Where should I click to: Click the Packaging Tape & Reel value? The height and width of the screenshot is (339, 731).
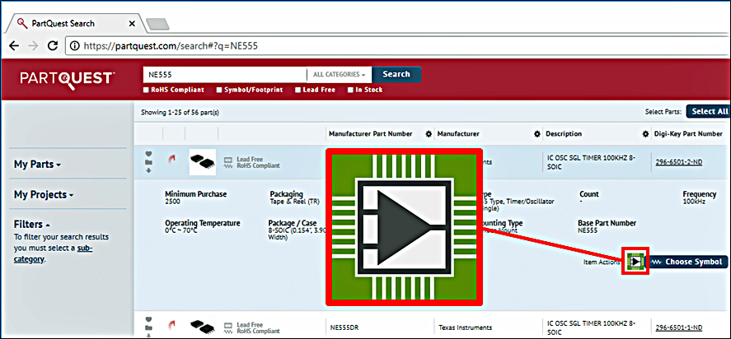[x=295, y=202]
